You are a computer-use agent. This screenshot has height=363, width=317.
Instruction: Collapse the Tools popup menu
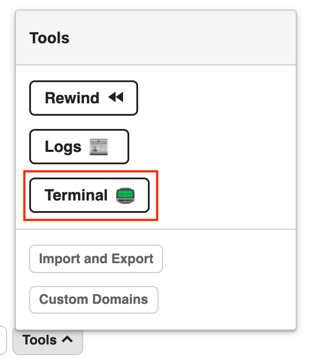(47, 340)
